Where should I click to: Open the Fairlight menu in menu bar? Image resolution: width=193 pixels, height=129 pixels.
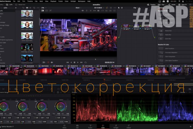point(73,1)
